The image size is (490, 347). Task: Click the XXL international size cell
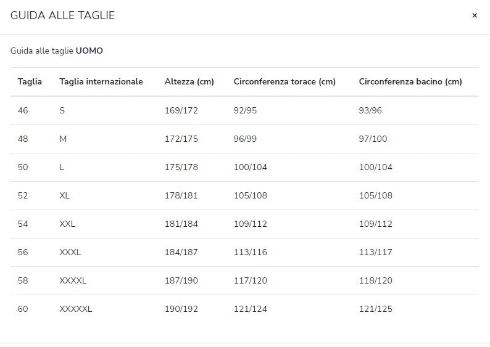point(67,224)
